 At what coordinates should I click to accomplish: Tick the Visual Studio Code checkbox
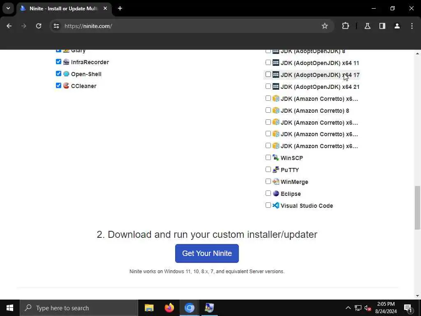[x=268, y=205]
